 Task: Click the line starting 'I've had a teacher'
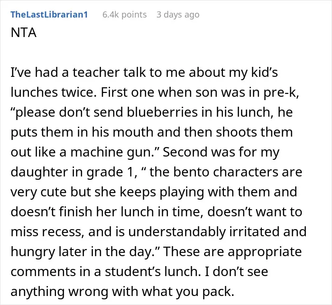click(144, 73)
